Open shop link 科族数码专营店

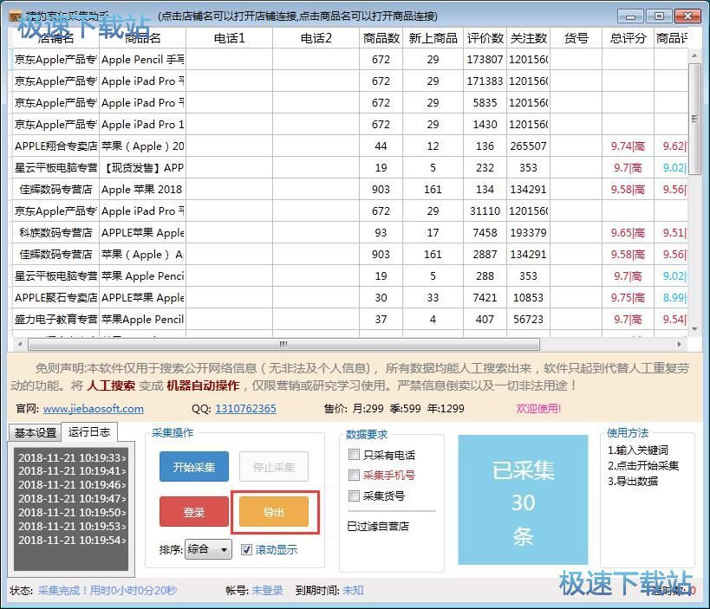tap(55, 232)
